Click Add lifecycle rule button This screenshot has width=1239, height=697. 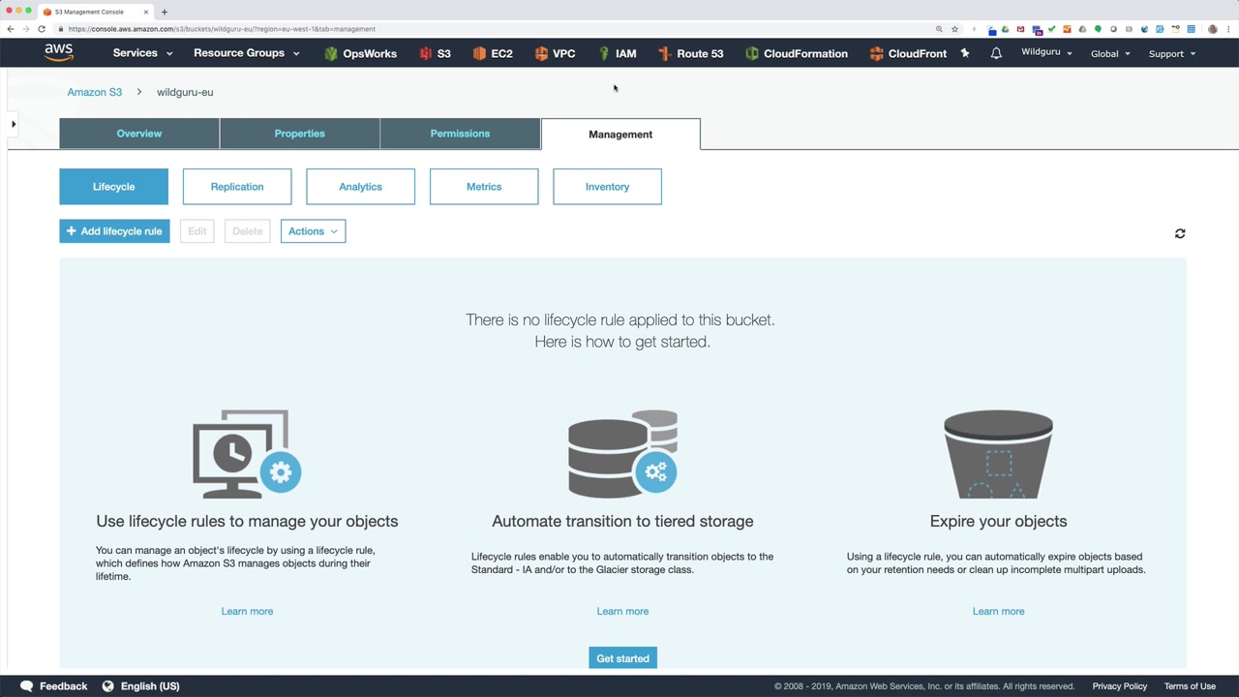point(114,231)
